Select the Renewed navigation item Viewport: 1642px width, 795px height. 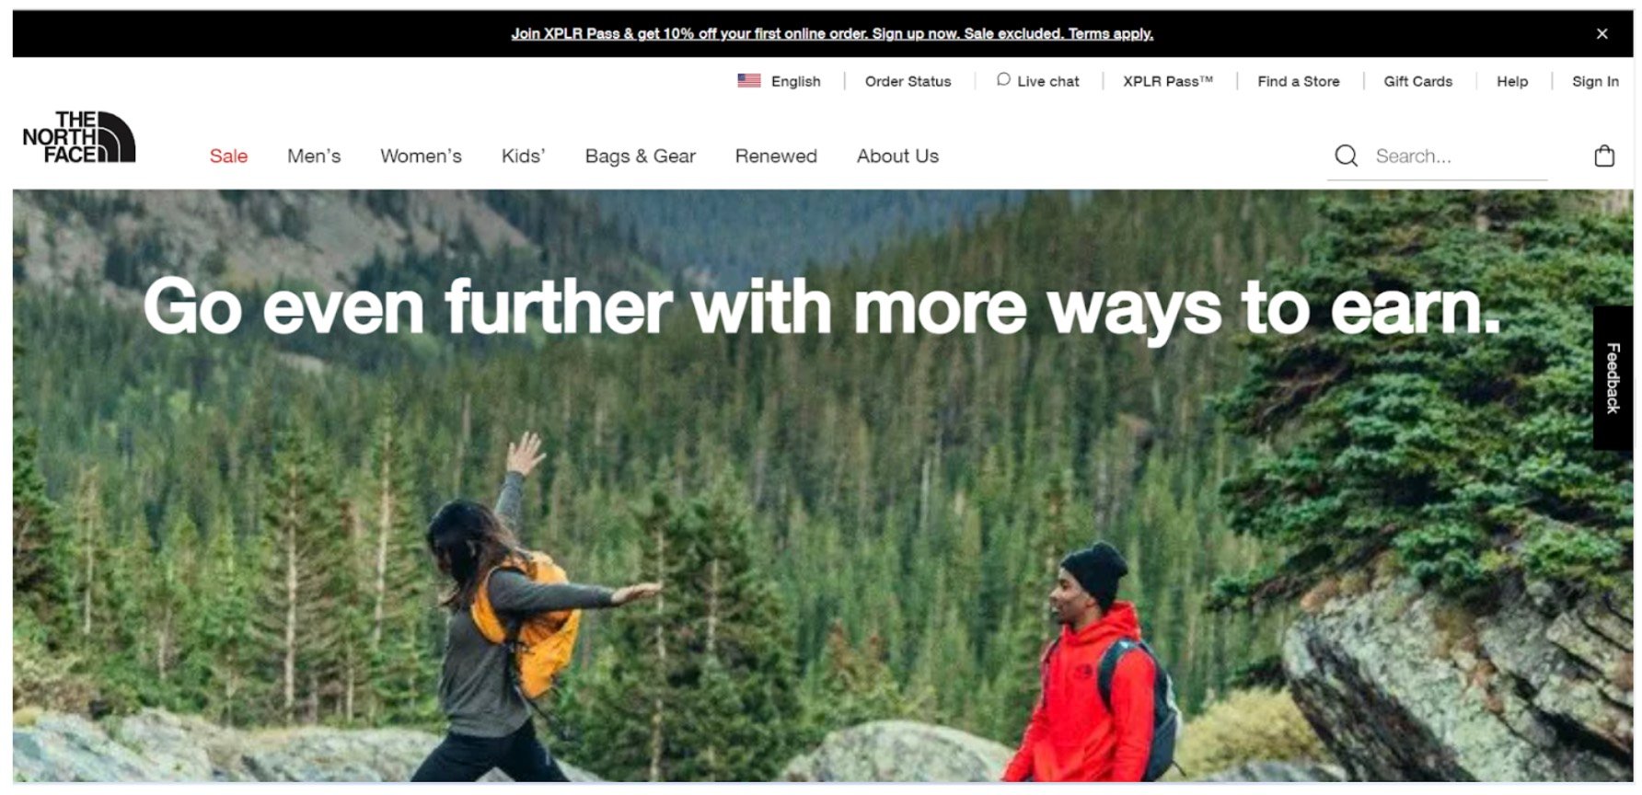pyautogui.click(x=776, y=156)
